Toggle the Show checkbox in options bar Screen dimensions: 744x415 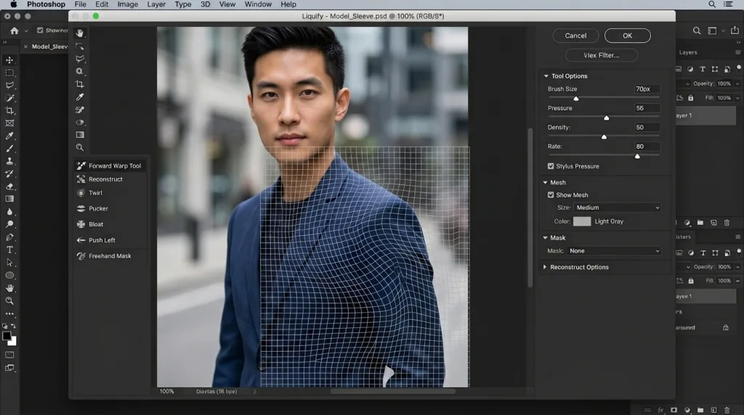pos(40,30)
